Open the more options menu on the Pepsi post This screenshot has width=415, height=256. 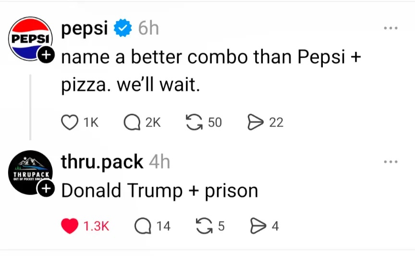[x=391, y=28]
